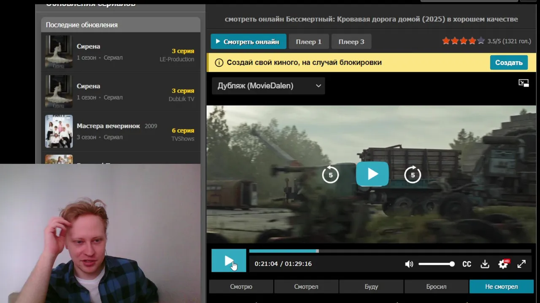Image resolution: width=540 pixels, height=303 pixels.
Task: Rate the film with the fifth star
Action: [481, 41]
